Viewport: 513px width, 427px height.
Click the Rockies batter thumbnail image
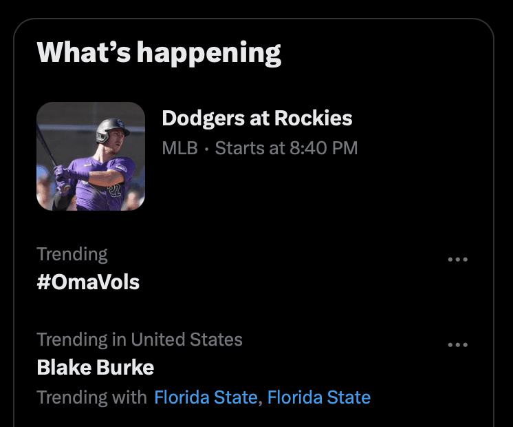pos(90,156)
